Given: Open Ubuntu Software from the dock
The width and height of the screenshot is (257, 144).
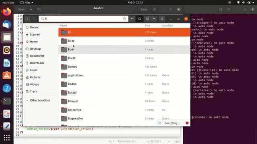Looking at the screenshot, I should tap(7, 76).
